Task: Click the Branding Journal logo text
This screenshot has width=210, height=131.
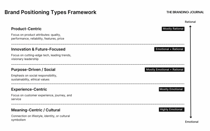Action: [182, 12]
